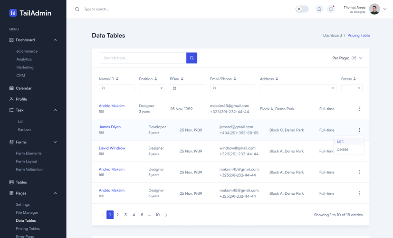
Task: Open actions menu for first Andrio Maksim row
Action: point(360,109)
